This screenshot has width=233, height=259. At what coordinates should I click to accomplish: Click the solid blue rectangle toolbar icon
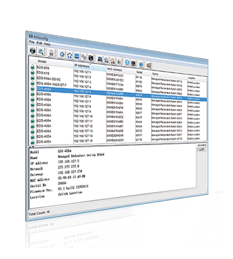click(x=76, y=56)
